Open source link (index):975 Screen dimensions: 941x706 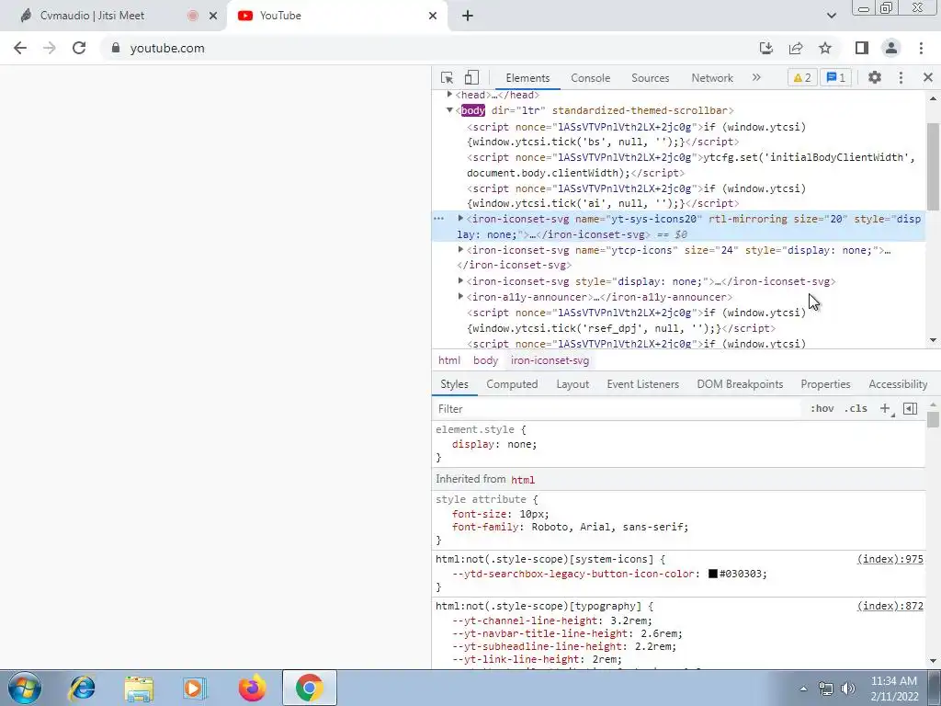coord(890,560)
